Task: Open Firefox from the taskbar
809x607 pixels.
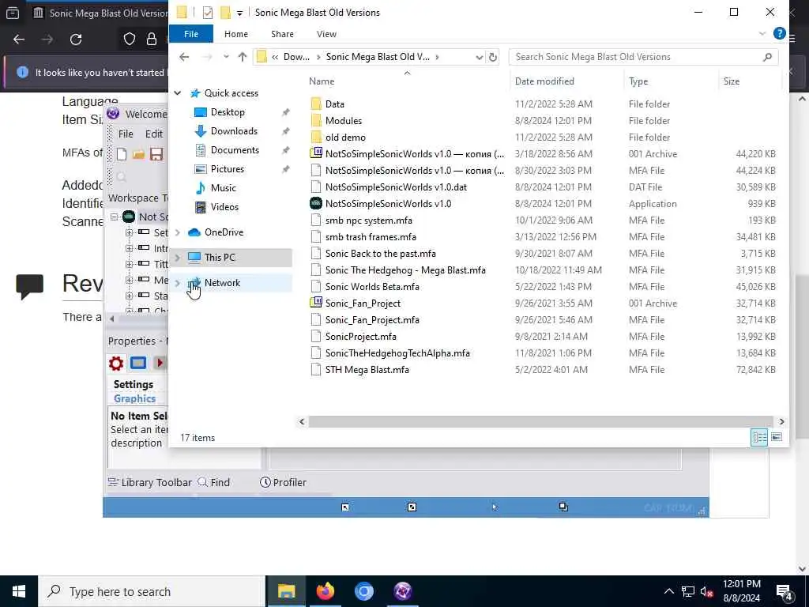Action: (325, 591)
